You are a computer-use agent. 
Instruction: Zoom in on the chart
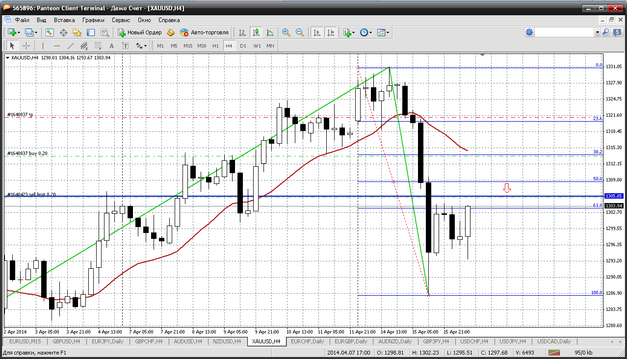pos(286,32)
